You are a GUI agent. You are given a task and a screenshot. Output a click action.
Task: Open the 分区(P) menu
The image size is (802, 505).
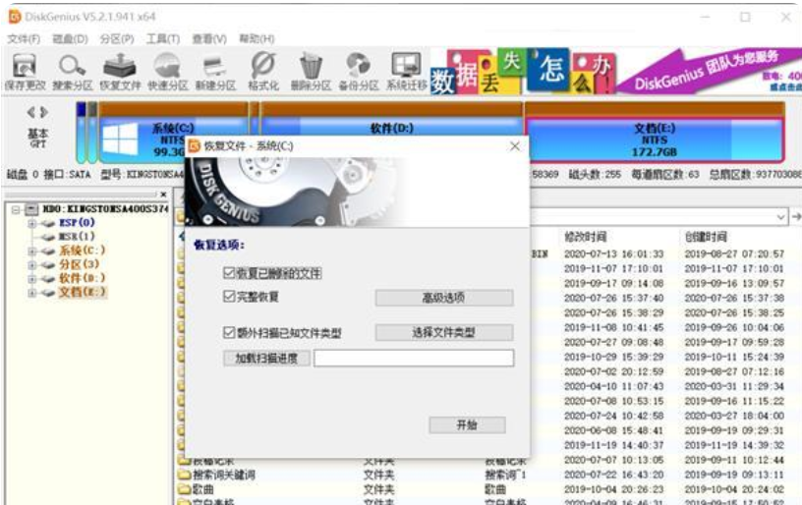[x=116, y=38]
